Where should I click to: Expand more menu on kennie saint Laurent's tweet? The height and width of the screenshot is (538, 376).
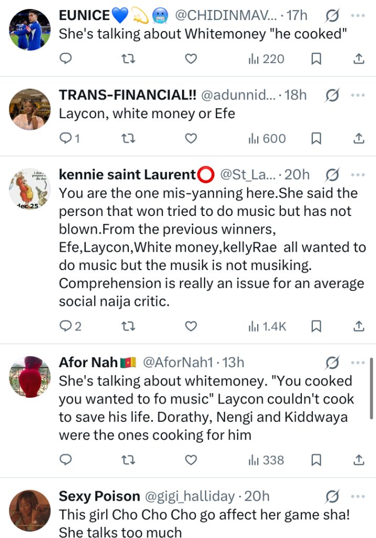[358, 174]
